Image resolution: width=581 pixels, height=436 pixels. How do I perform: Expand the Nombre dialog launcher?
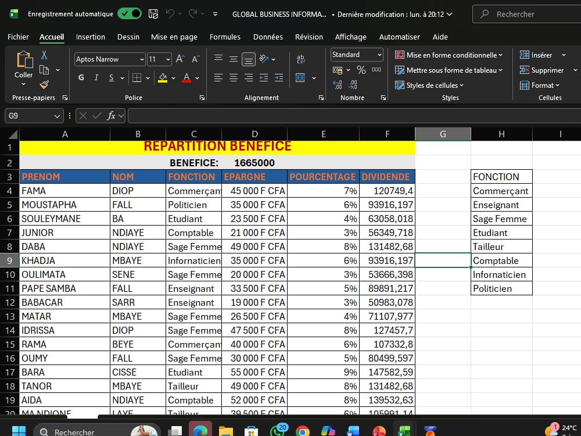tap(383, 98)
